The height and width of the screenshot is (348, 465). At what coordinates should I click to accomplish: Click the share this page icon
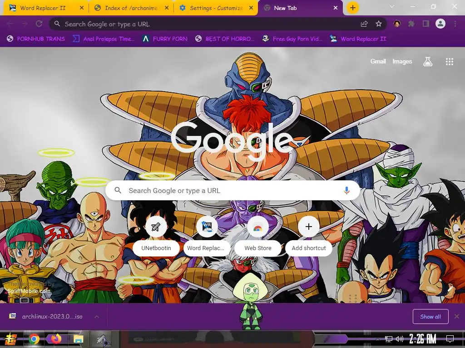[x=364, y=24]
